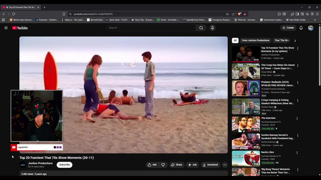Open the JonGon Productions channel avatar
Image resolution: width=321 pixels, height=180 pixels.
[x=23, y=165]
